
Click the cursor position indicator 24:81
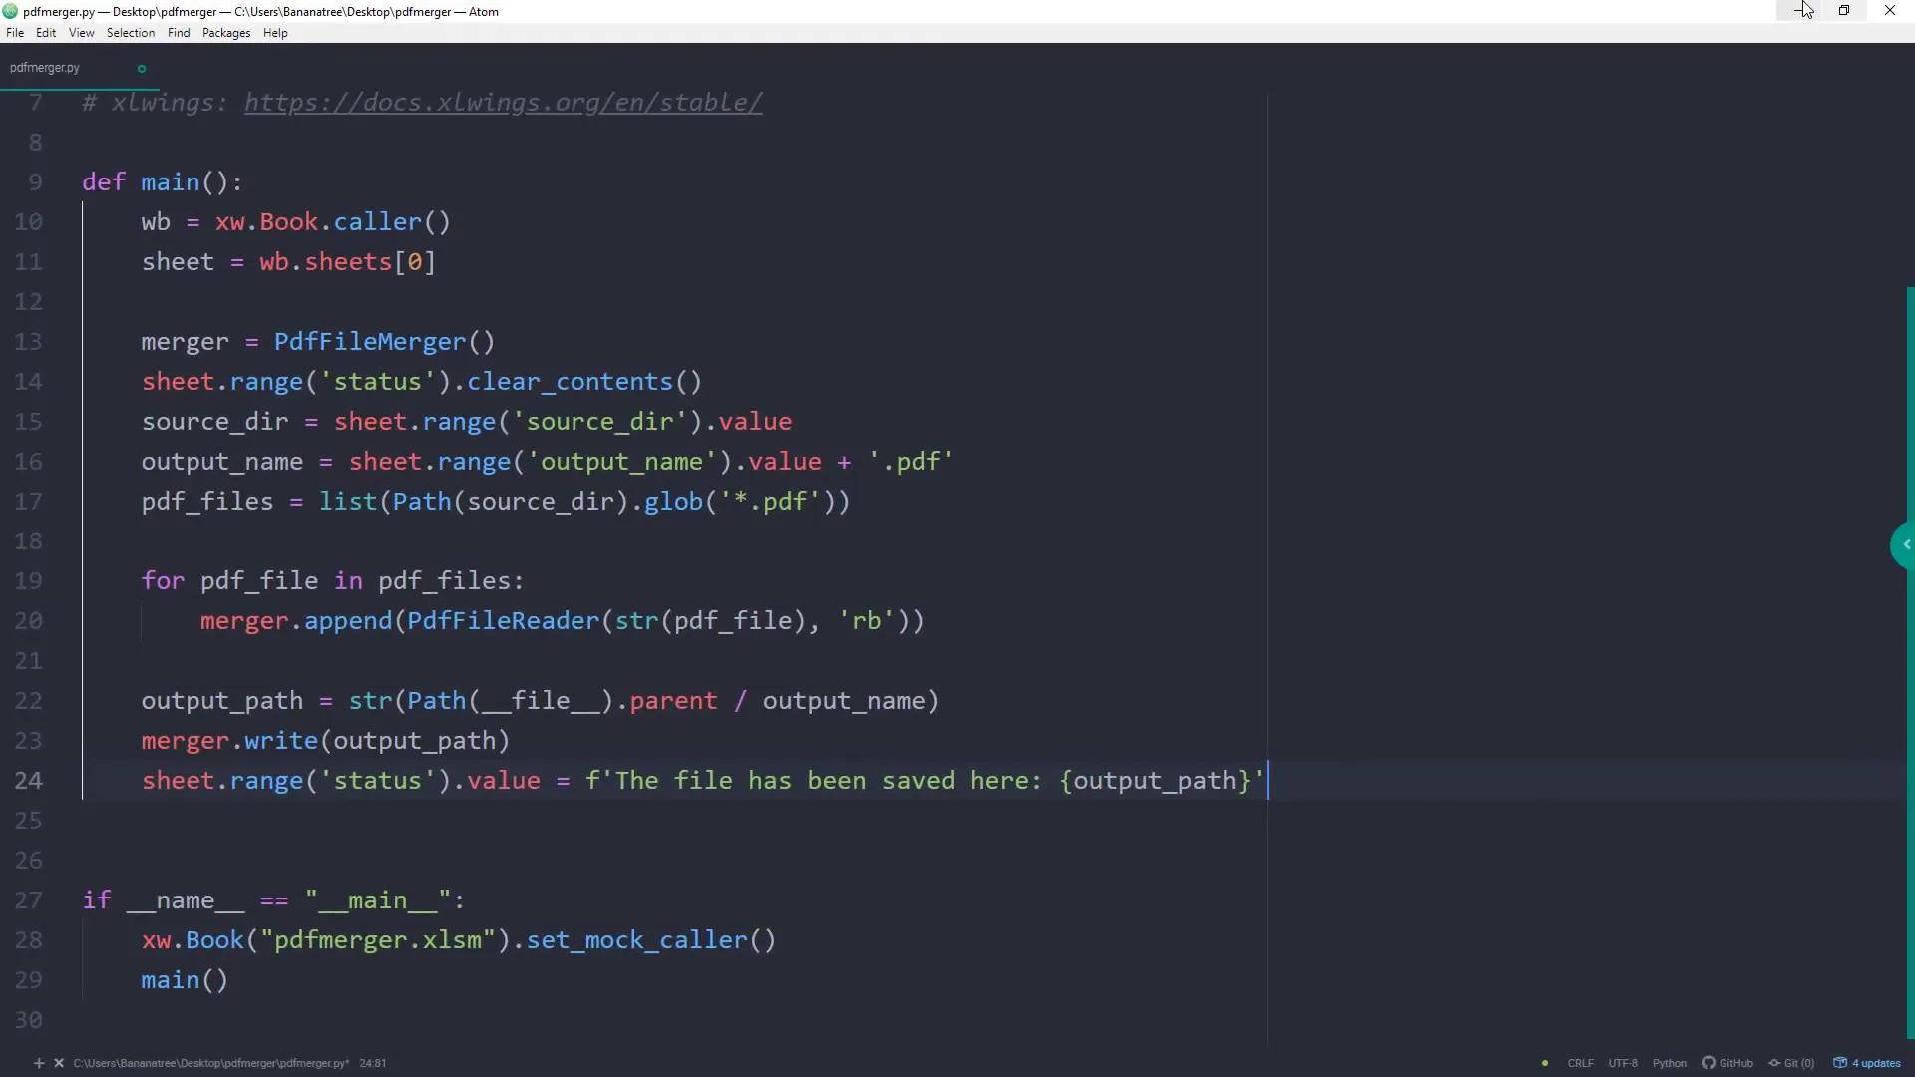tap(373, 1063)
